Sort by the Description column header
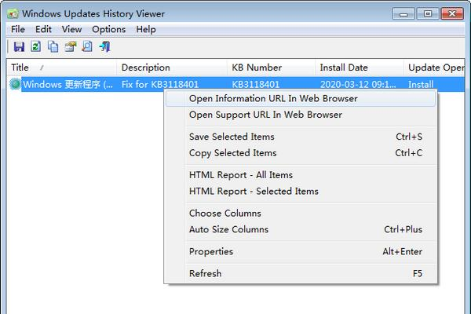This screenshot has width=471, height=314. [x=171, y=68]
